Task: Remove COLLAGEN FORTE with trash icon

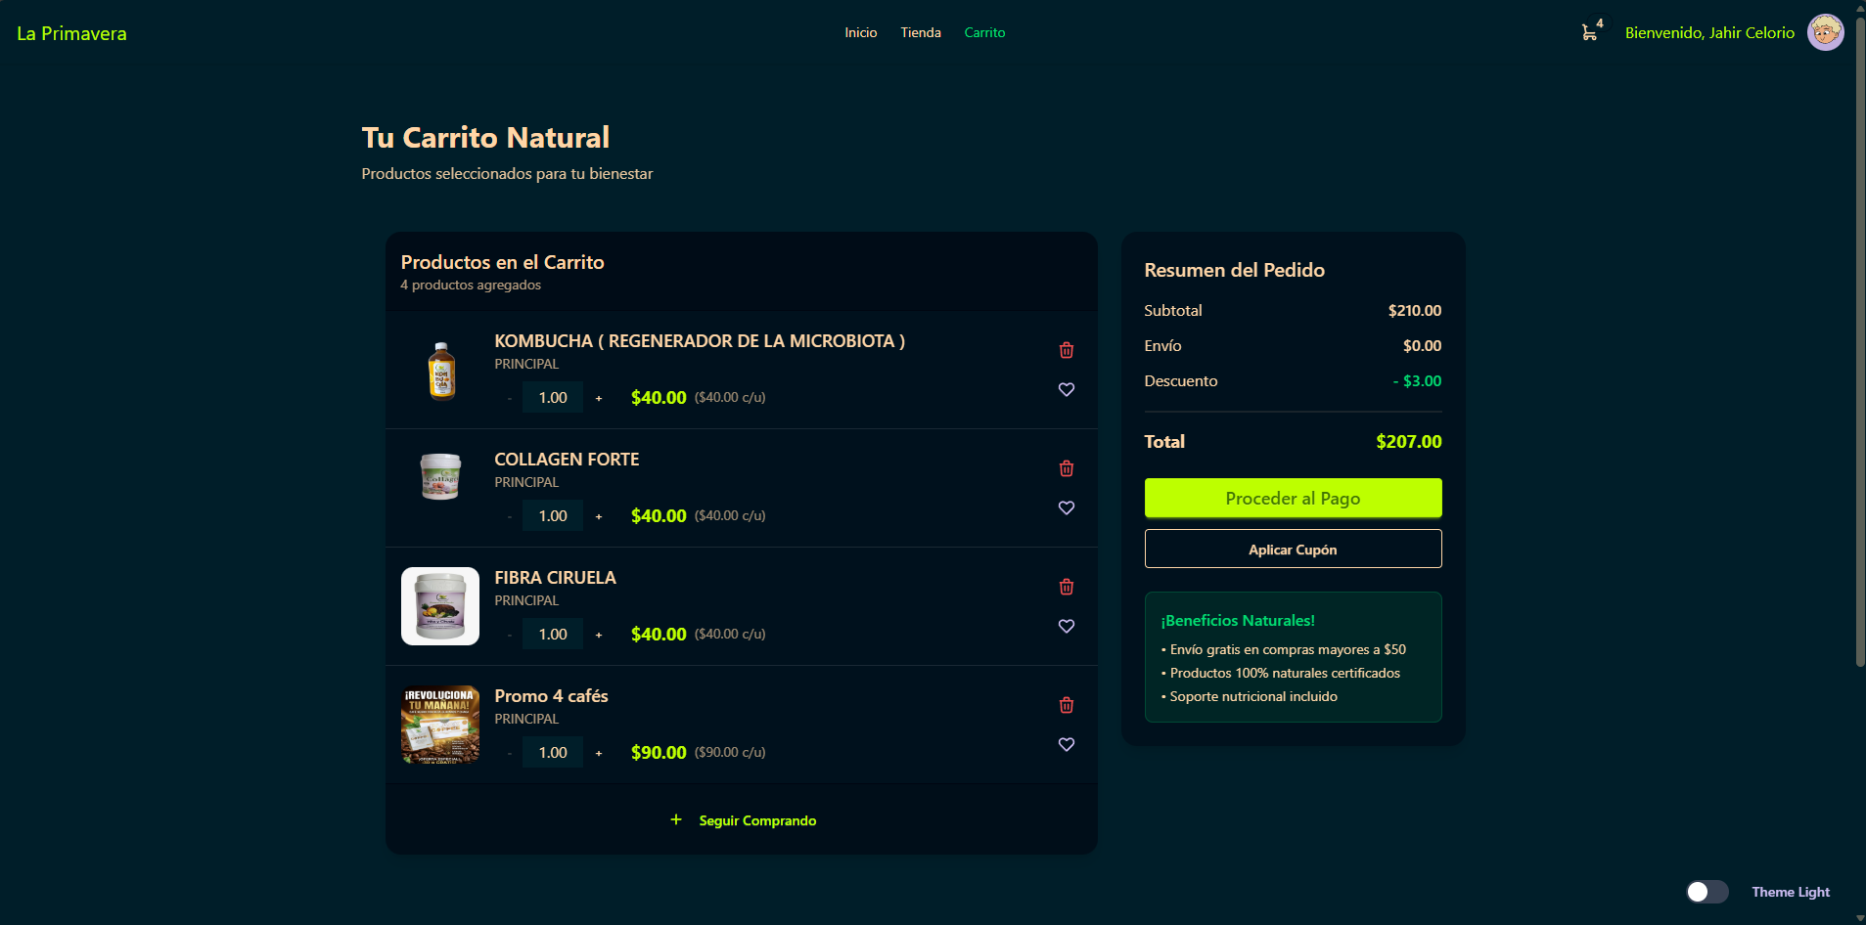Action: pos(1066,468)
